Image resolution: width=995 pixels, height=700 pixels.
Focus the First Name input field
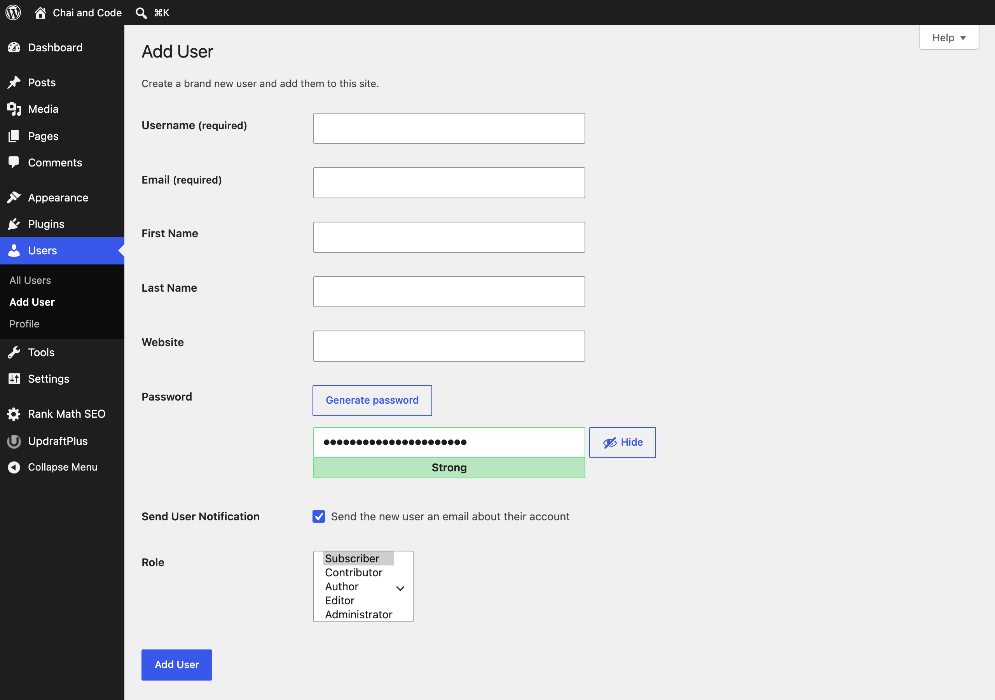[449, 237]
